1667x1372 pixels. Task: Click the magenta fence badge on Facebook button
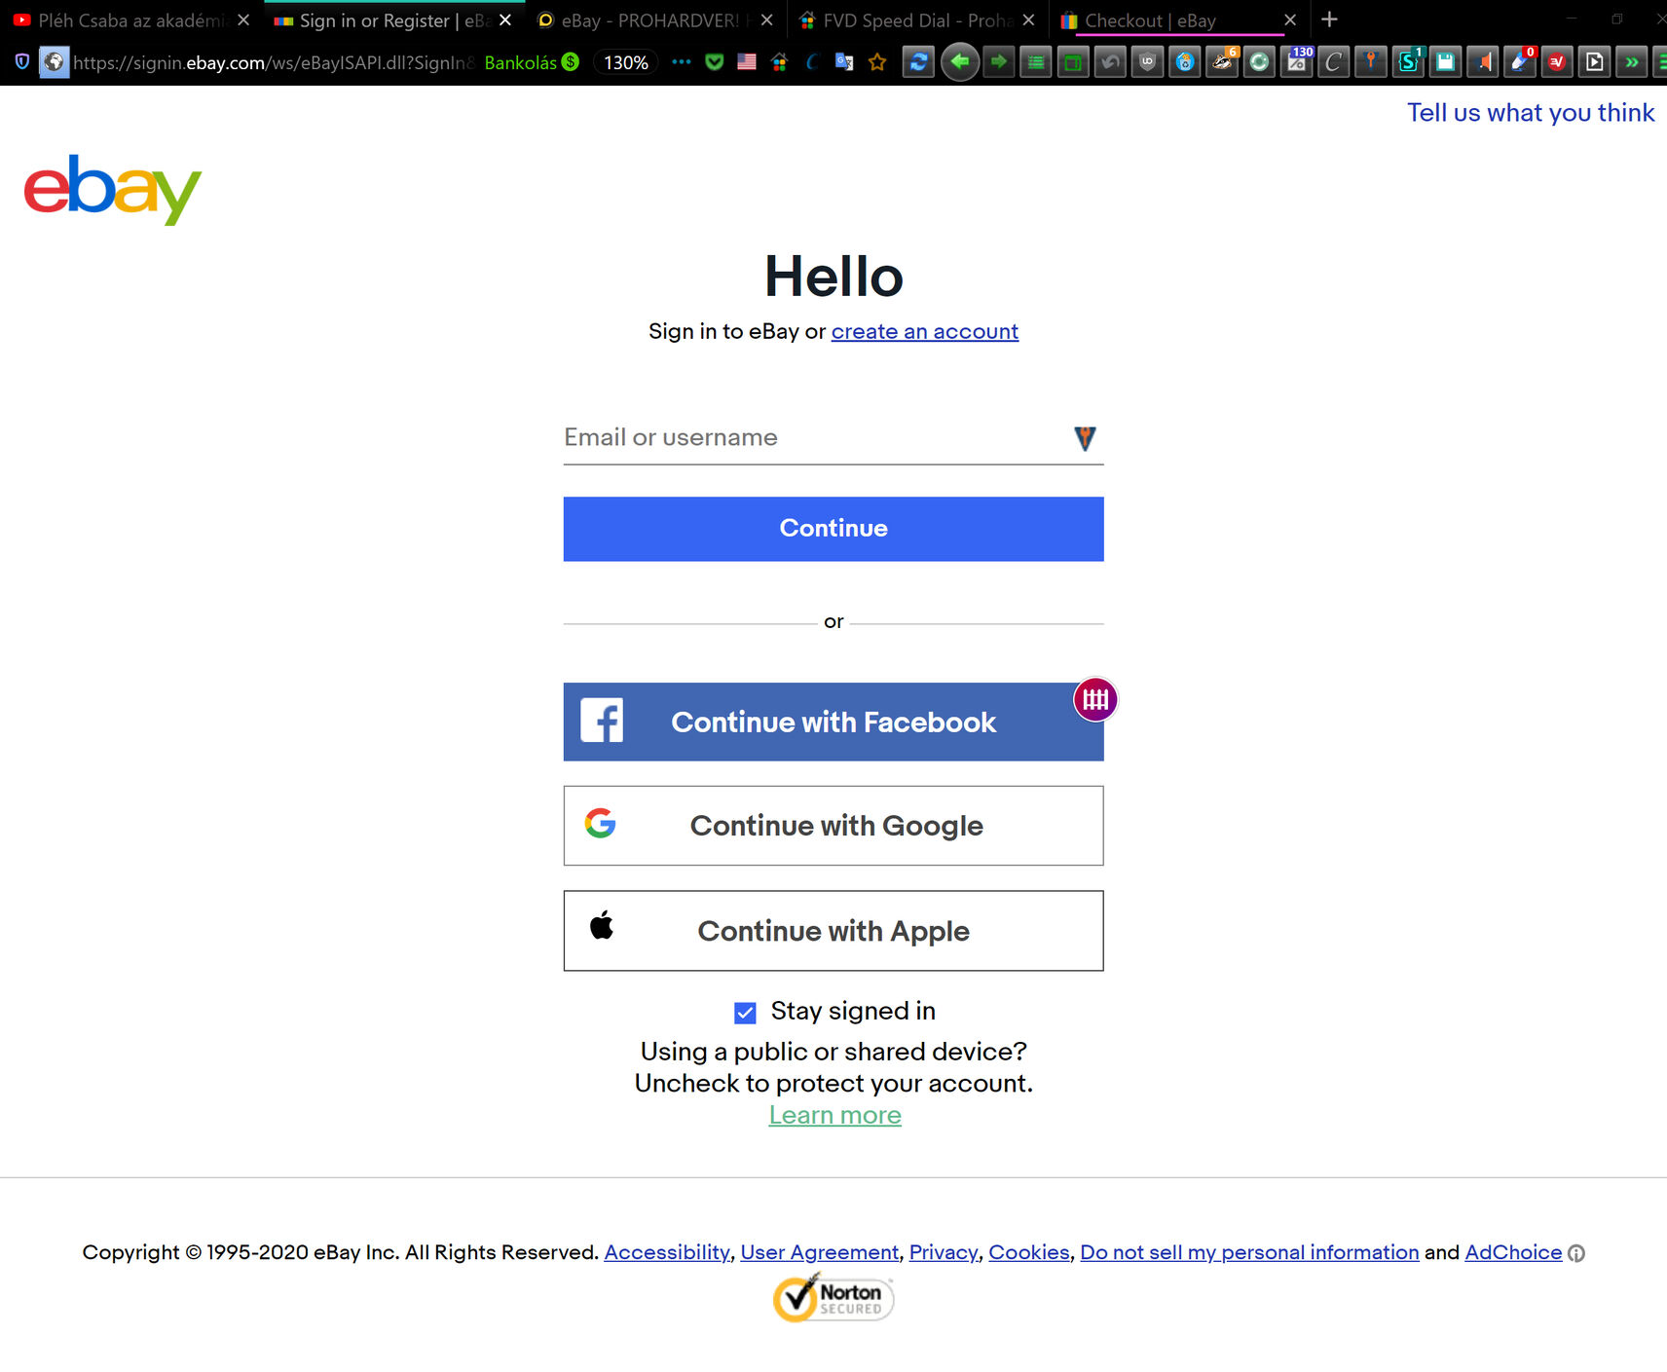[1095, 699]
